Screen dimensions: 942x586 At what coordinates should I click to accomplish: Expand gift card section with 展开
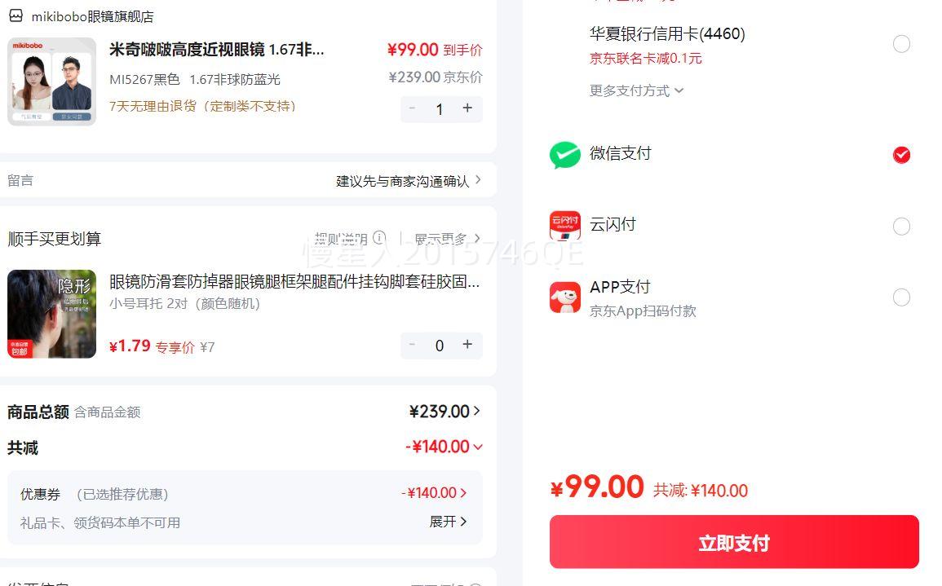point(448,522)
